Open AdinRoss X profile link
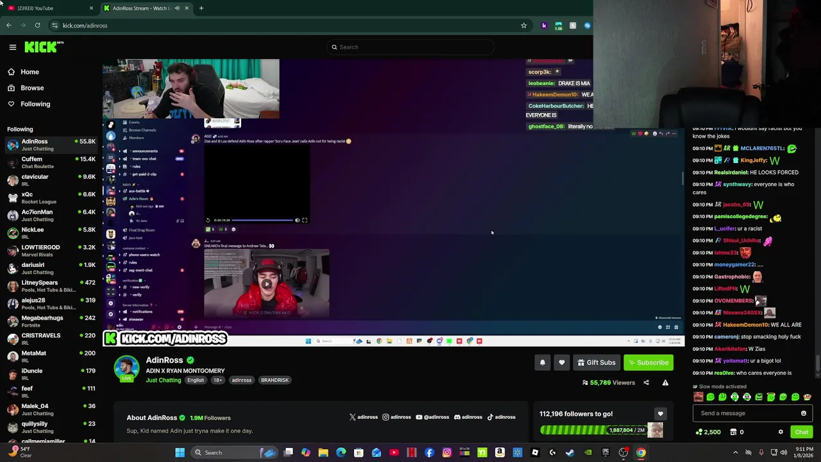821x462 pixels. click(363, 417)
